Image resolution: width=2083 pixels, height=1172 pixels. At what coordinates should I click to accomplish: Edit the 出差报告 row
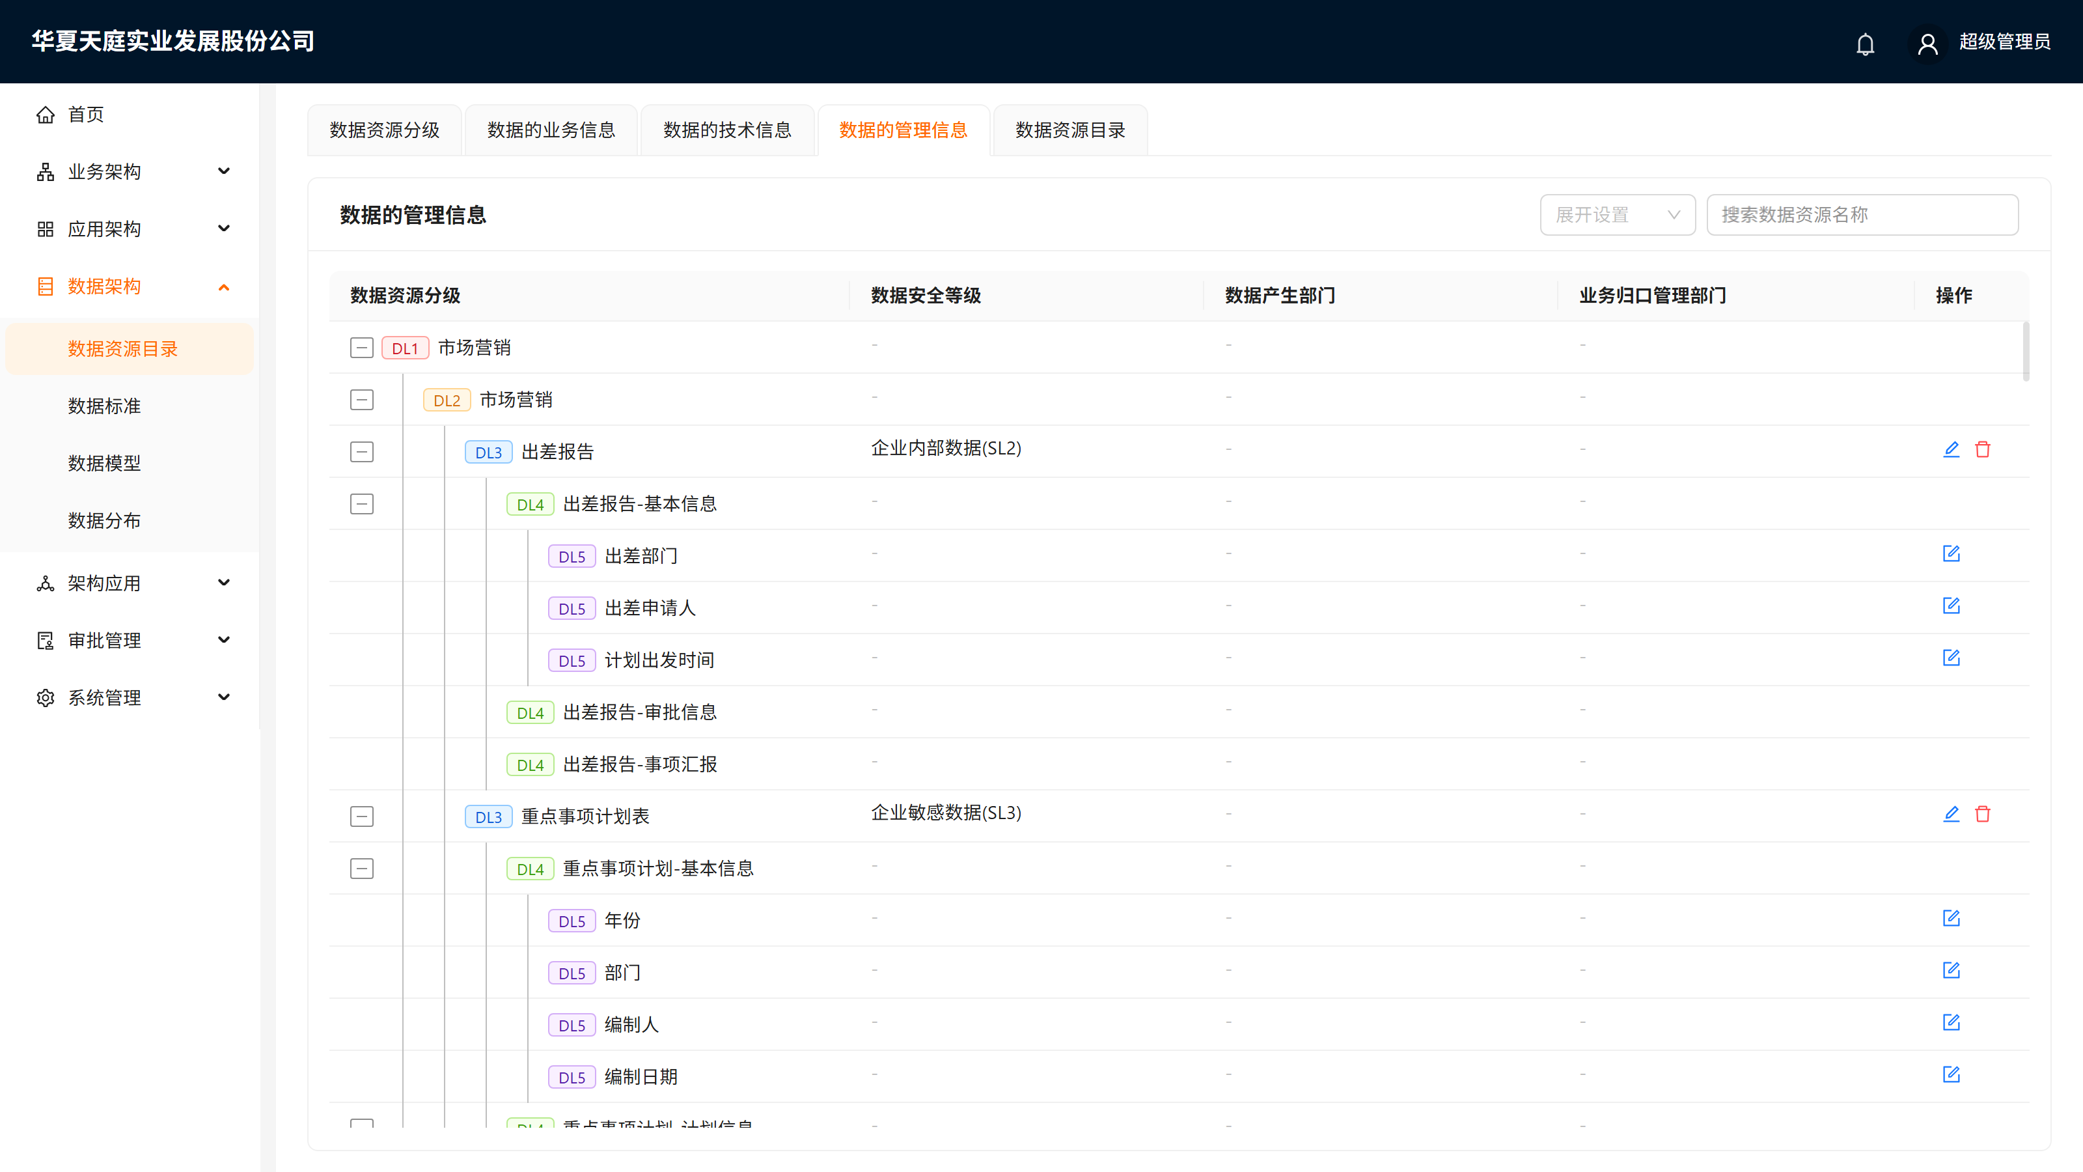(x=1952, y=449)
